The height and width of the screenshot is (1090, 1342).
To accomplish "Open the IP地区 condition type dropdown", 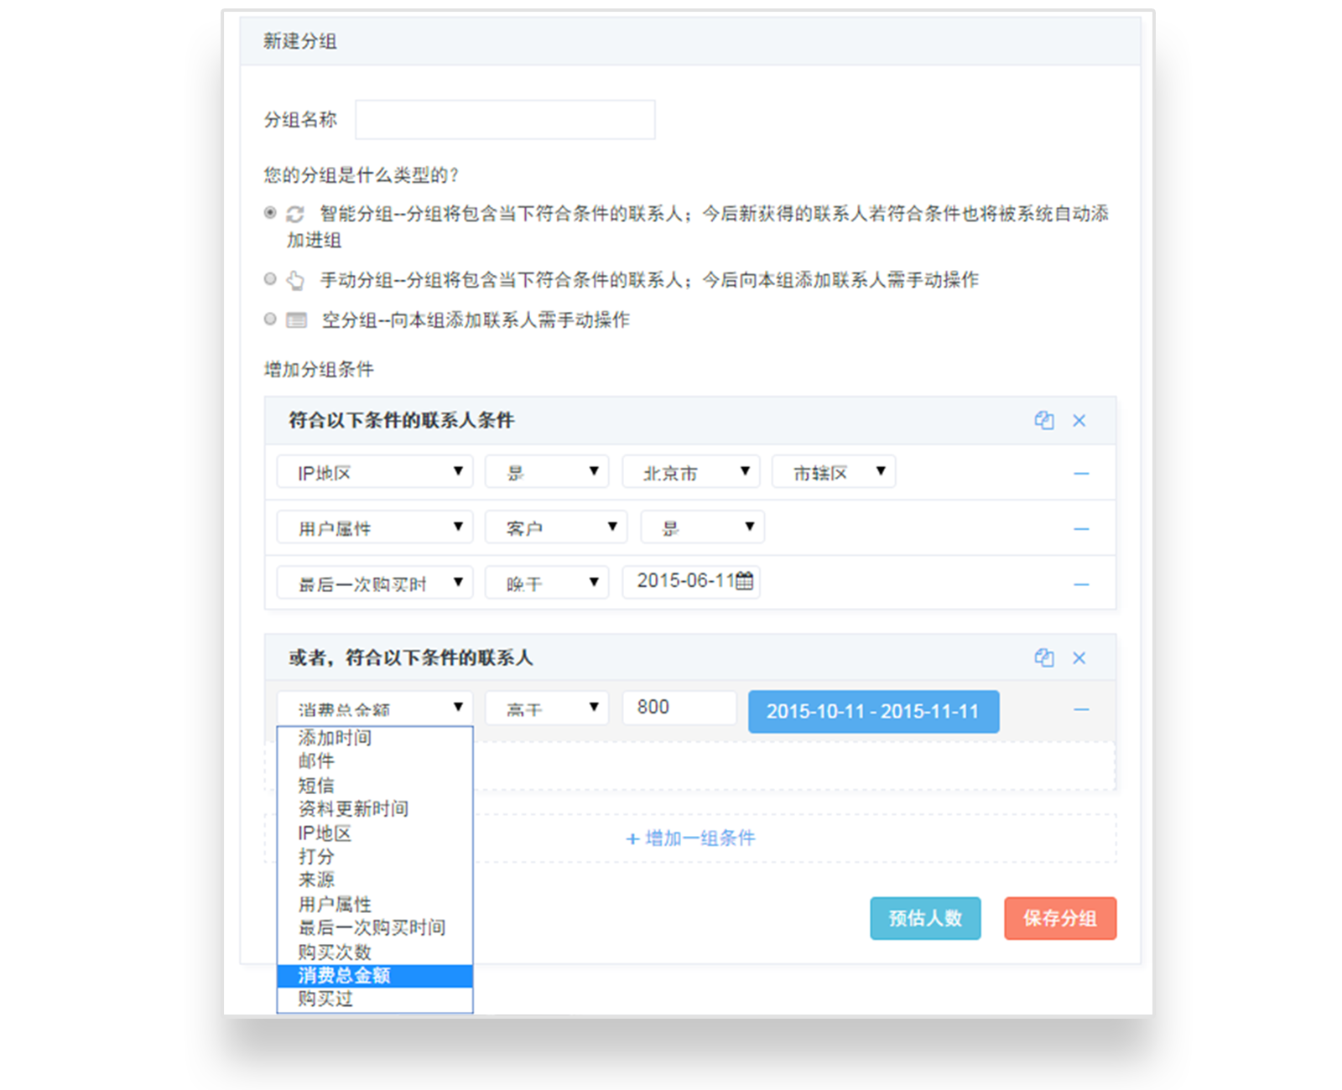I will pyautogui.click(x=375, y=472).
